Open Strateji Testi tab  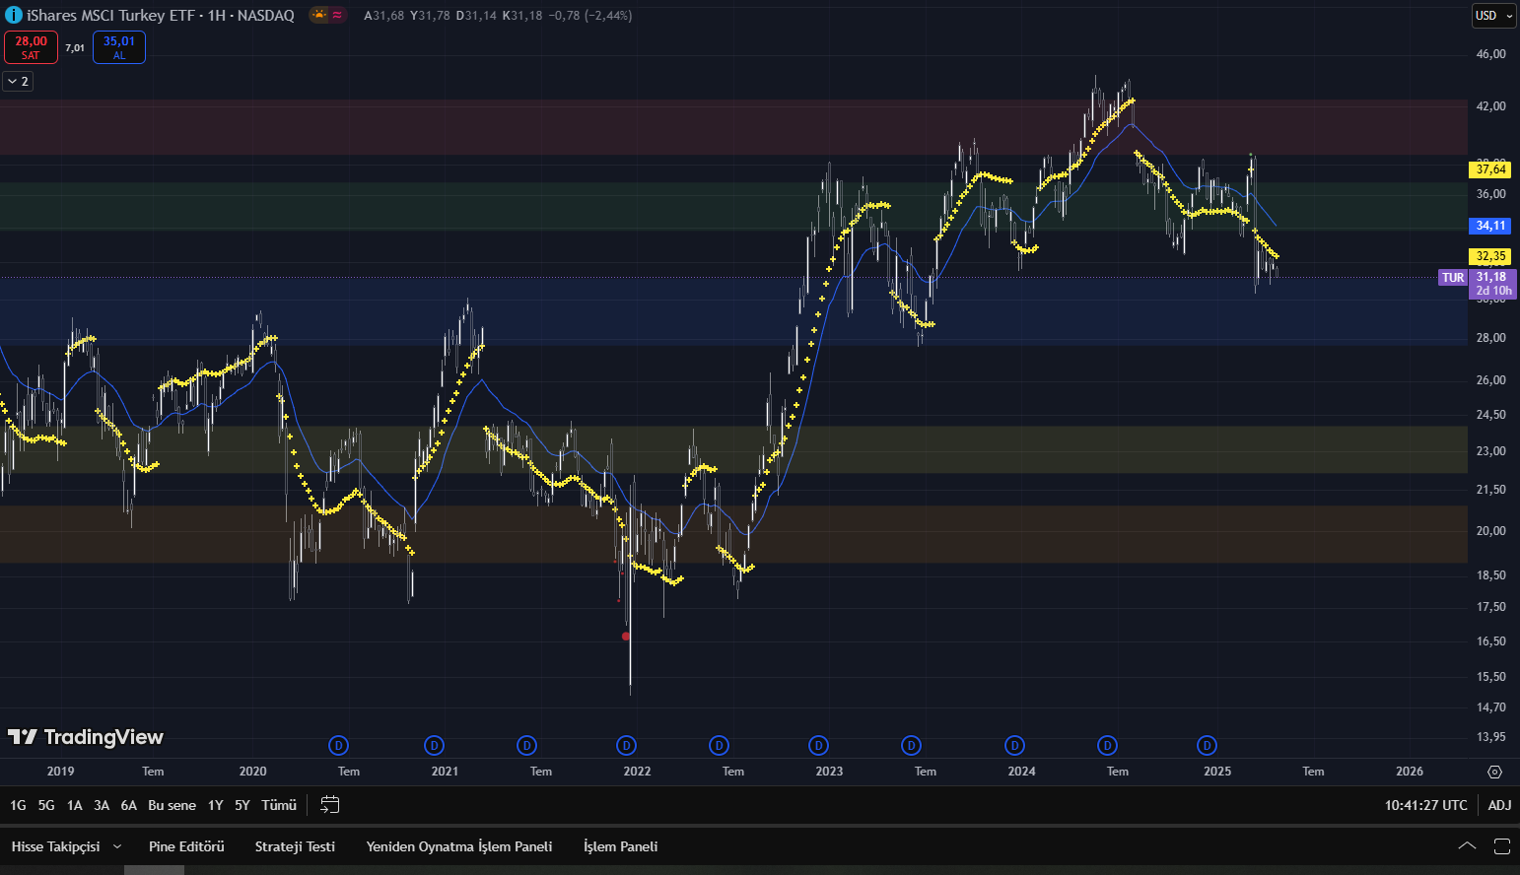point(295,846)
